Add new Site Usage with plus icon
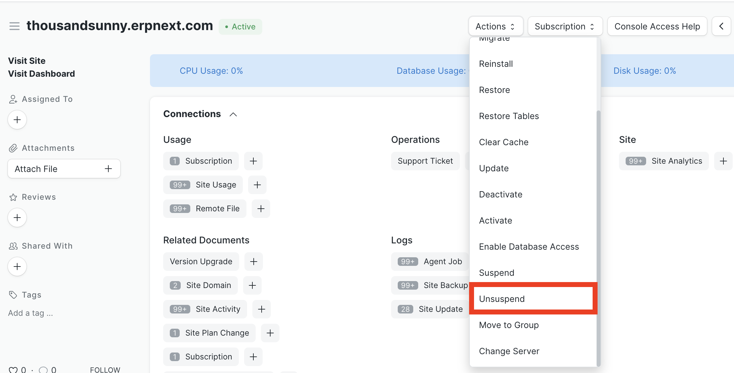Screen dimensions: 734x373 (x=257, y=185)
